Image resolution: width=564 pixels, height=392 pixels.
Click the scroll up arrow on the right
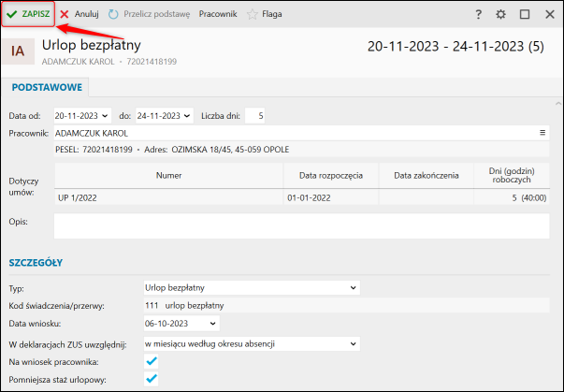[x=558, y=104]
